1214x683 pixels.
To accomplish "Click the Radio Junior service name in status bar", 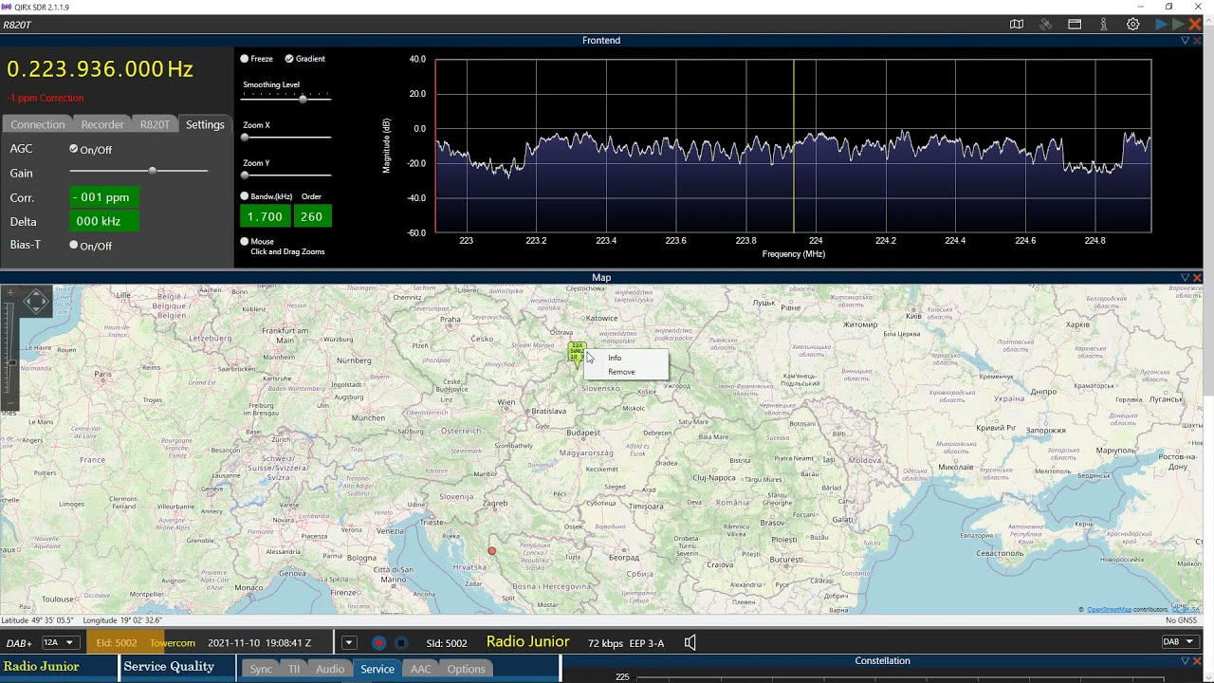I will tap(528, 642).
